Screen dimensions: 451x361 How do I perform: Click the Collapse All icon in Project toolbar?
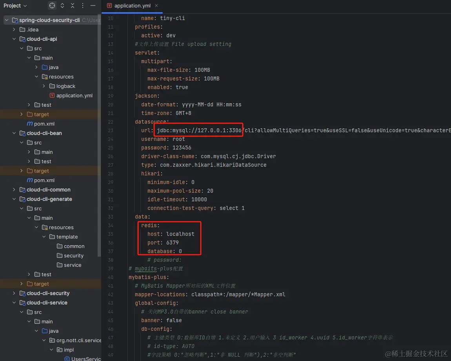[x=73, y=5]
